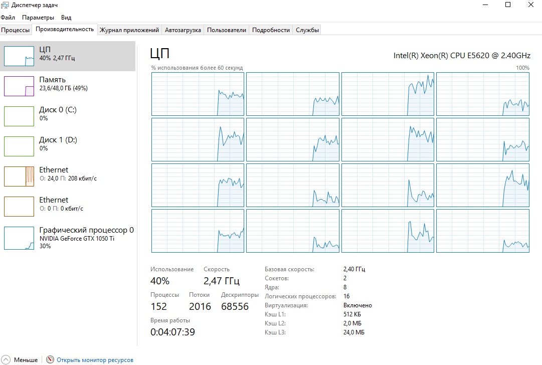
Task: Click the resource monitor icon at bottom
Action: click(50, 359)
